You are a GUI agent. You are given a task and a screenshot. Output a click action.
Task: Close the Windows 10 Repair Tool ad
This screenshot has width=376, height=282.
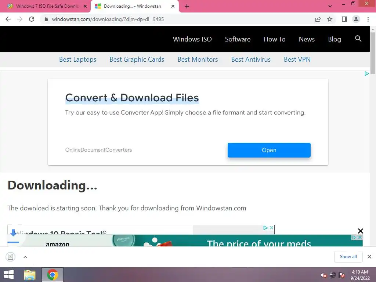pos(271,228)
